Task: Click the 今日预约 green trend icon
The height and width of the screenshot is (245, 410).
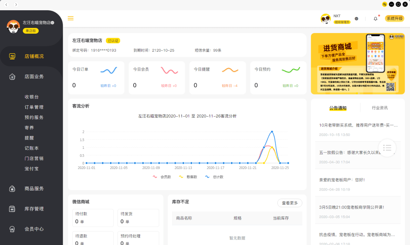Action: pyautogui.click(x=291, y=70)
